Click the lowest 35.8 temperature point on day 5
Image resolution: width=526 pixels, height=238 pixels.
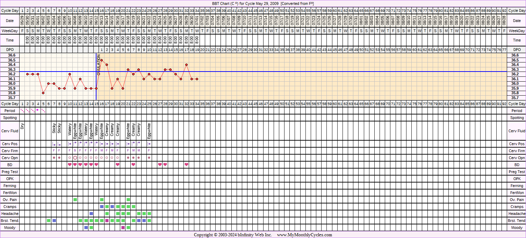click(x=43, y=93)
